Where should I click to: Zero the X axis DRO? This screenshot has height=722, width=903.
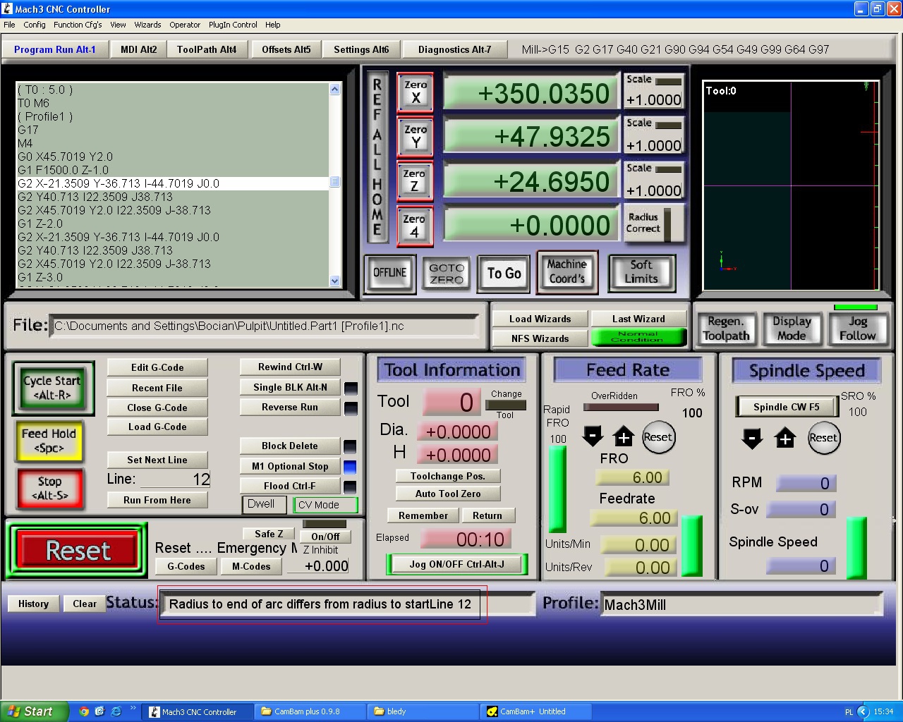[x=416, y=92]
